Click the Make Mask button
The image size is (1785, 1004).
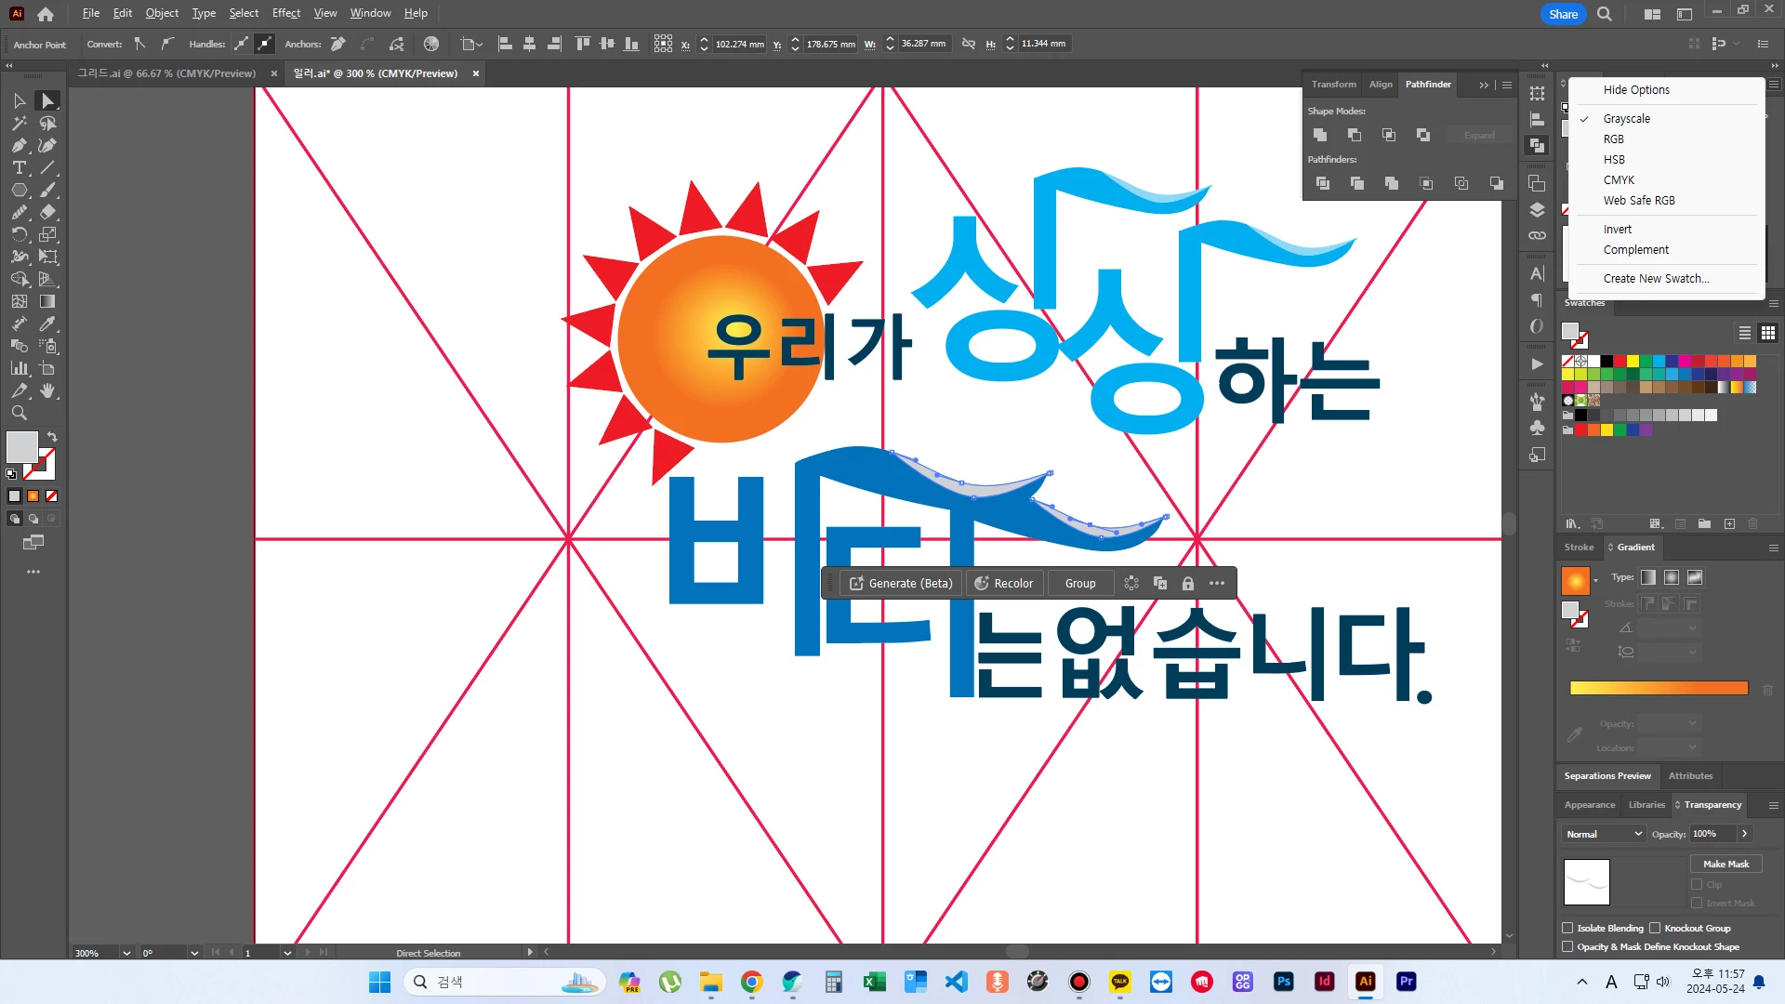tap(1725, 864)
